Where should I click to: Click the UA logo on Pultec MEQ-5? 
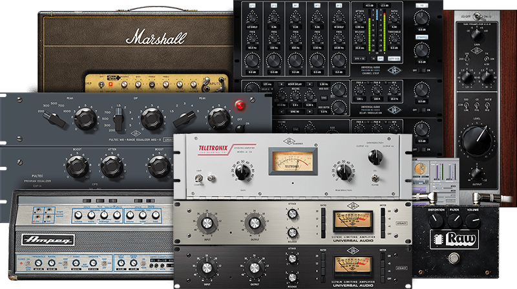(136, 134)
